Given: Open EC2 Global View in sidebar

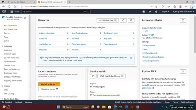Looking at the screenshot, I should pos(11,29).
